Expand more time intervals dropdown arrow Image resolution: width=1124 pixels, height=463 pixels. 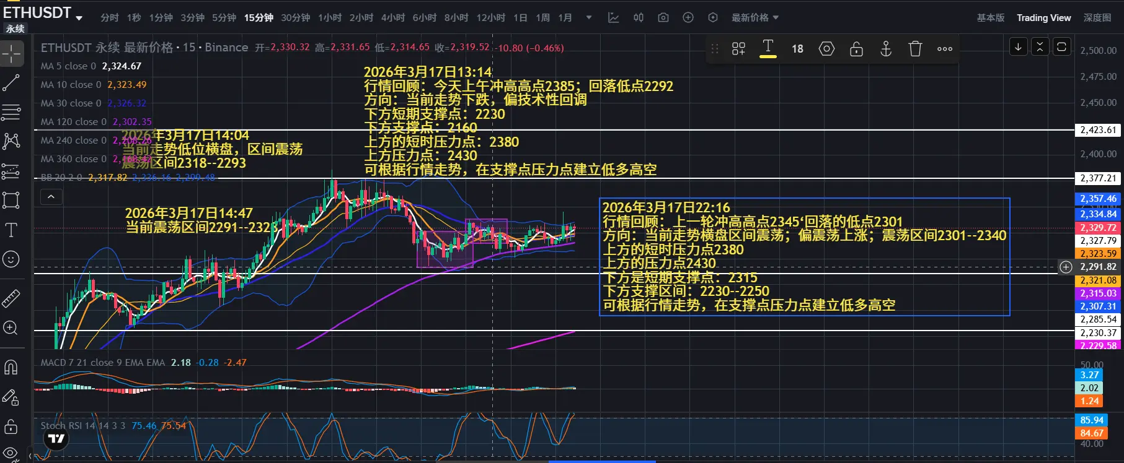click(x=589, y=18)
